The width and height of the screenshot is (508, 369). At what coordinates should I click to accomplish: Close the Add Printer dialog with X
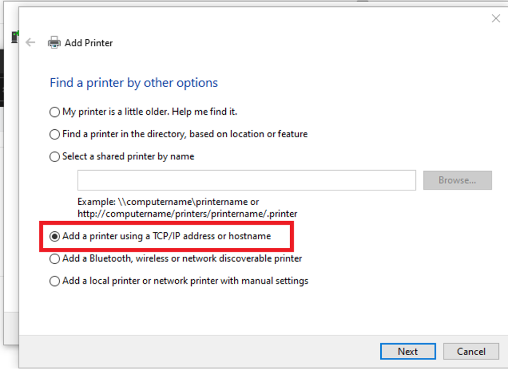[496, 19]
